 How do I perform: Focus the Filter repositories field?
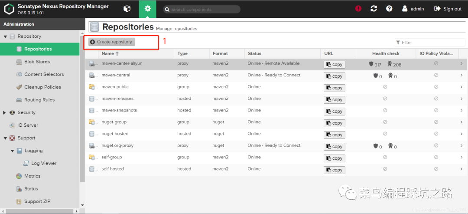coord(430,43)
